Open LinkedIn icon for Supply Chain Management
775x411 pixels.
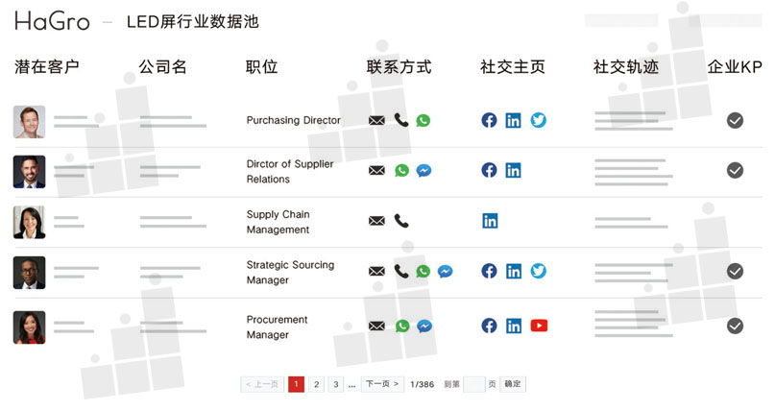490,221
